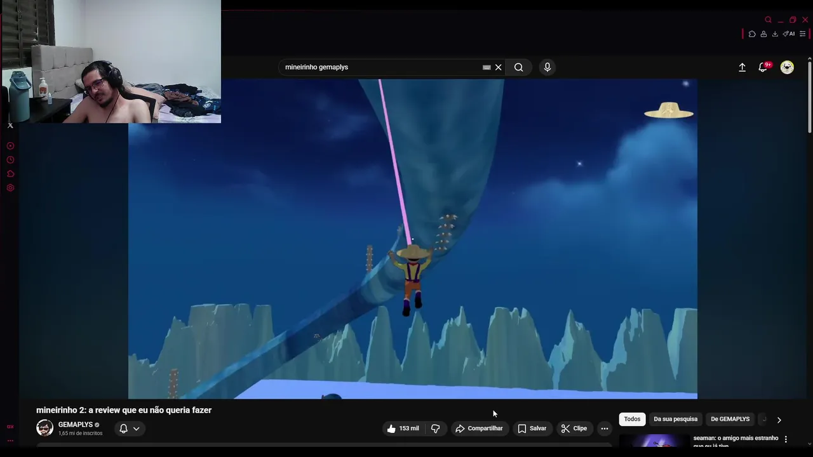
Task: Dislike the video with thumbs-down button
Action: tap(435, 428)
